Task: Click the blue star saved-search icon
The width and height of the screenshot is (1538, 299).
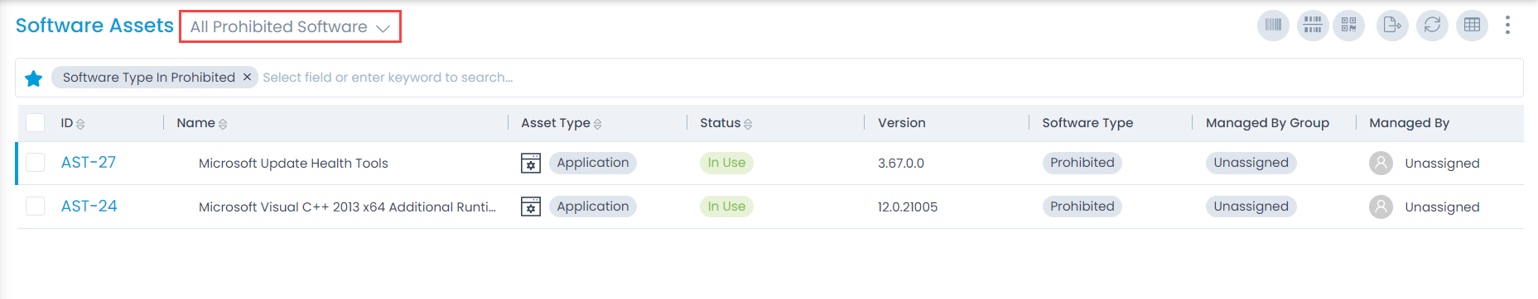Action: (x=33, y=78)
